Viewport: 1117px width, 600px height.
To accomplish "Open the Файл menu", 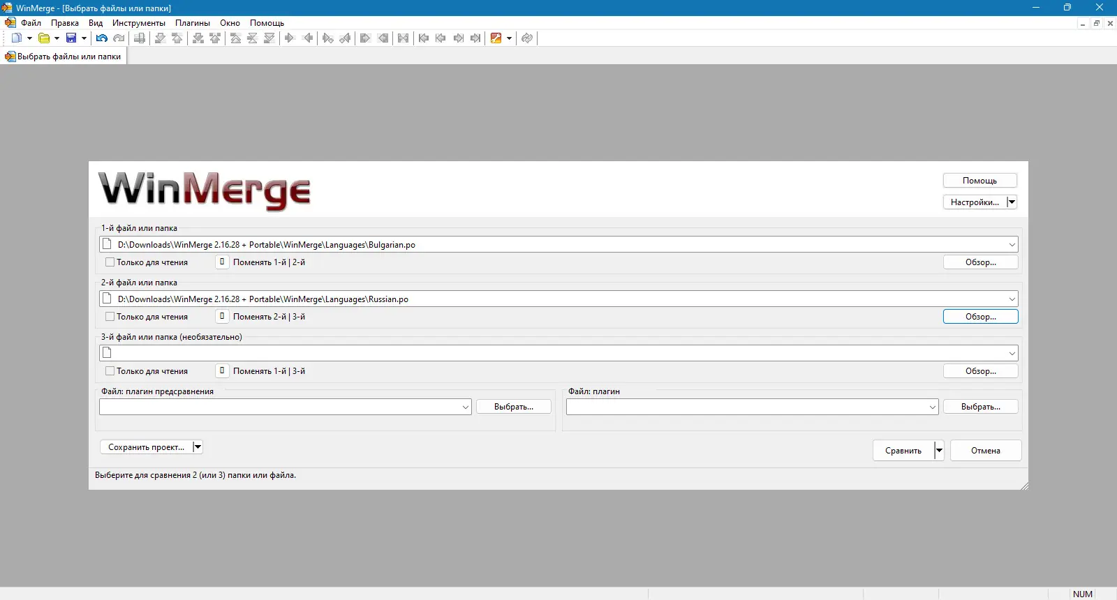I will click(31, 23).
